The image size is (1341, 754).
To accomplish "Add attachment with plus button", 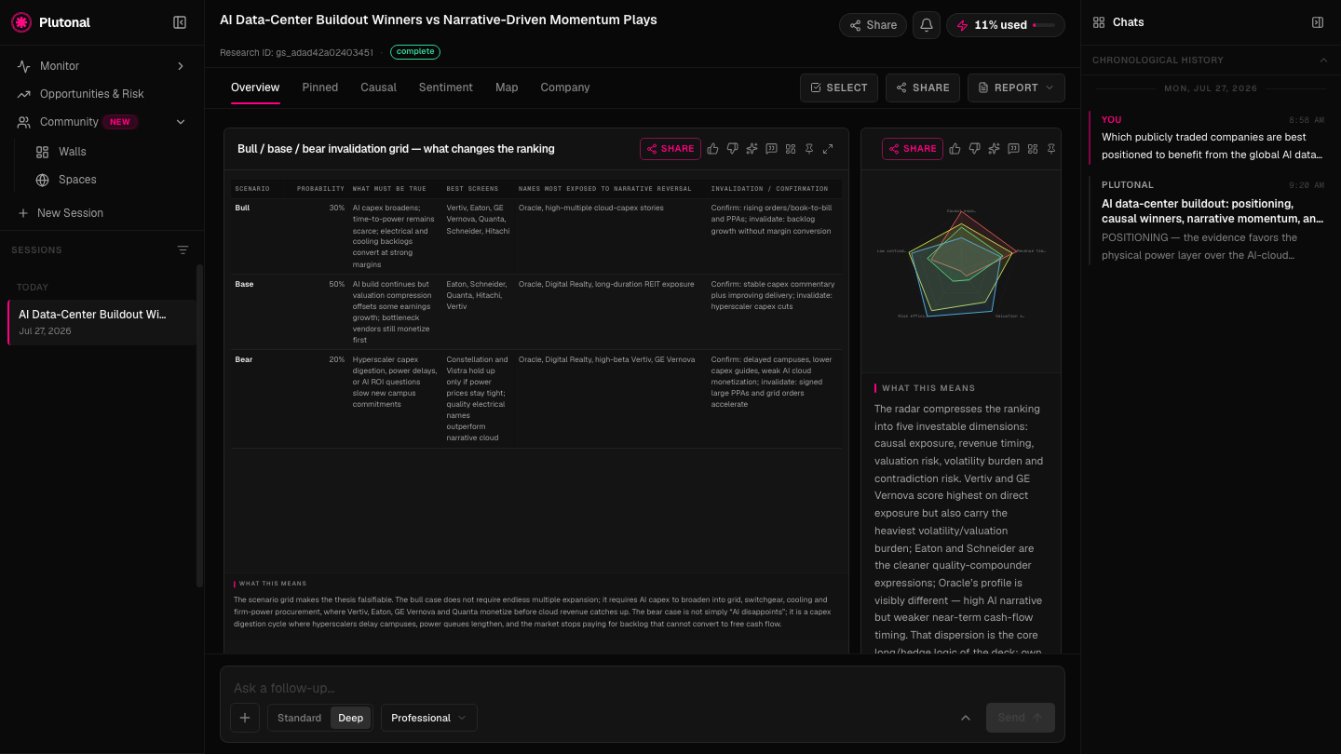I will pos(245,718).
